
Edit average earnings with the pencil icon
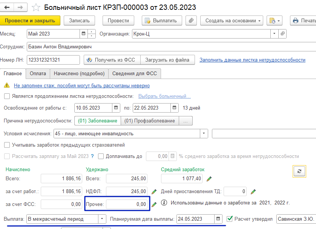(209, 178)
